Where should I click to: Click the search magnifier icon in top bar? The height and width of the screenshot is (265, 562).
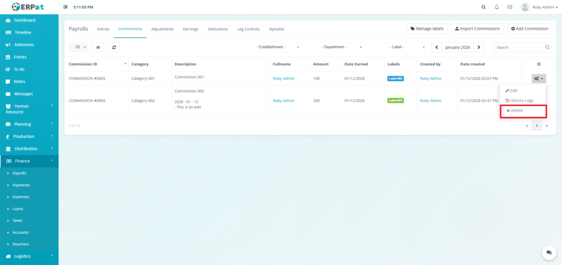tap(484, 7)
